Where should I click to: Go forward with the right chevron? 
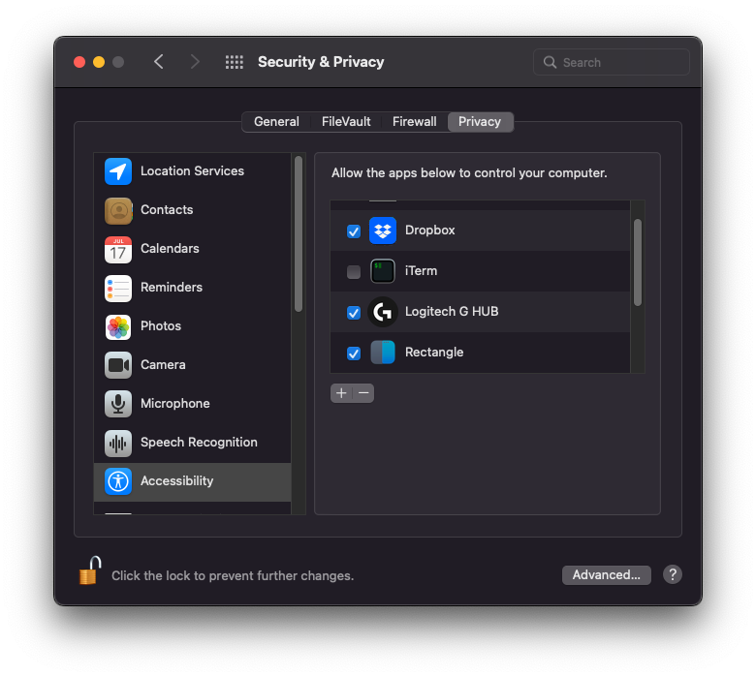[x=194, y=62]
